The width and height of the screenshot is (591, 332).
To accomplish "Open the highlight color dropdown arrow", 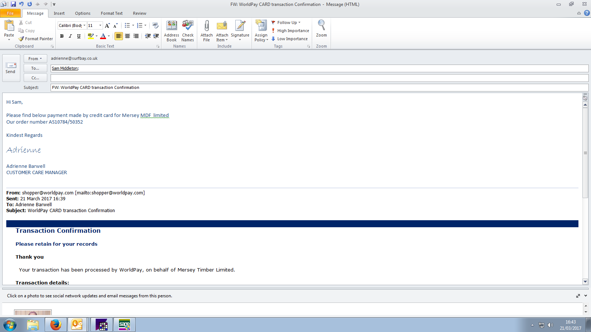I will (97, 36).
